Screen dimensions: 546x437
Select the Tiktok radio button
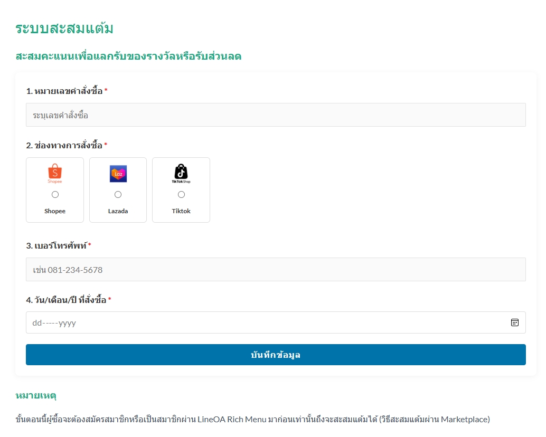181,195
